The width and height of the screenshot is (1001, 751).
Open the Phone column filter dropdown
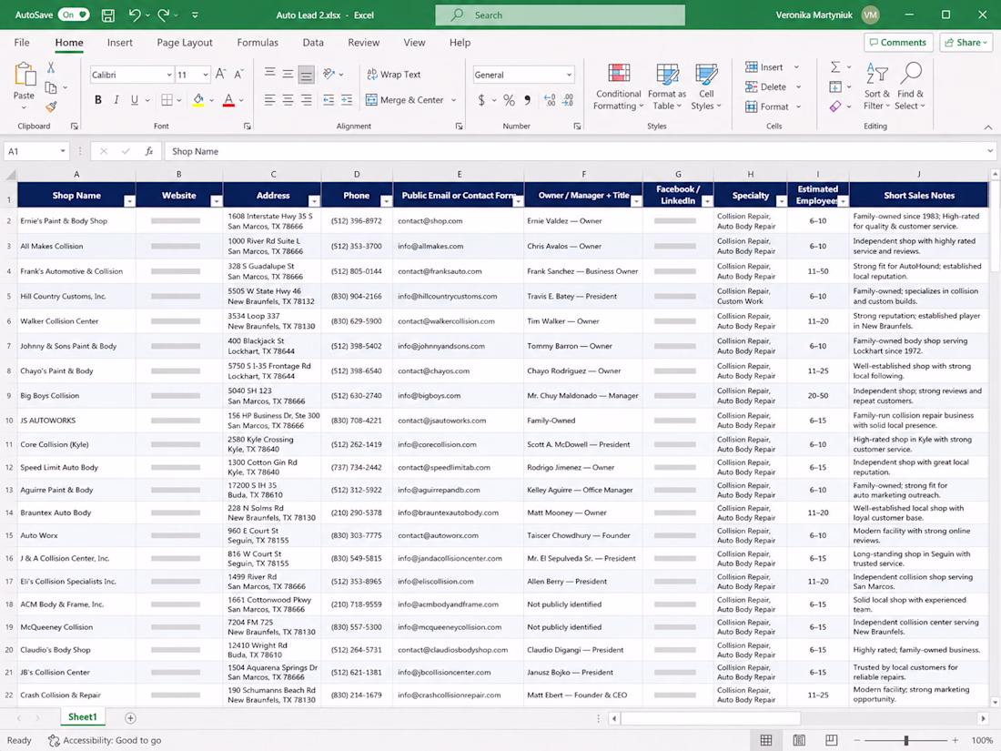(386, 201)
